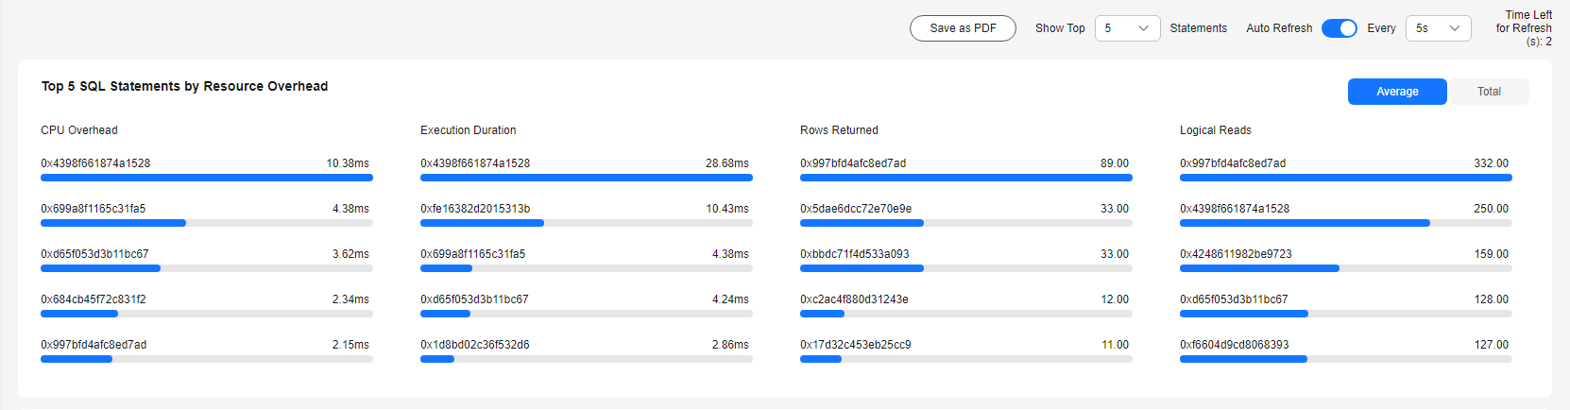Switch to the Average view tab
This screenshot has width=1570, height=410.
click(1396, 92)
